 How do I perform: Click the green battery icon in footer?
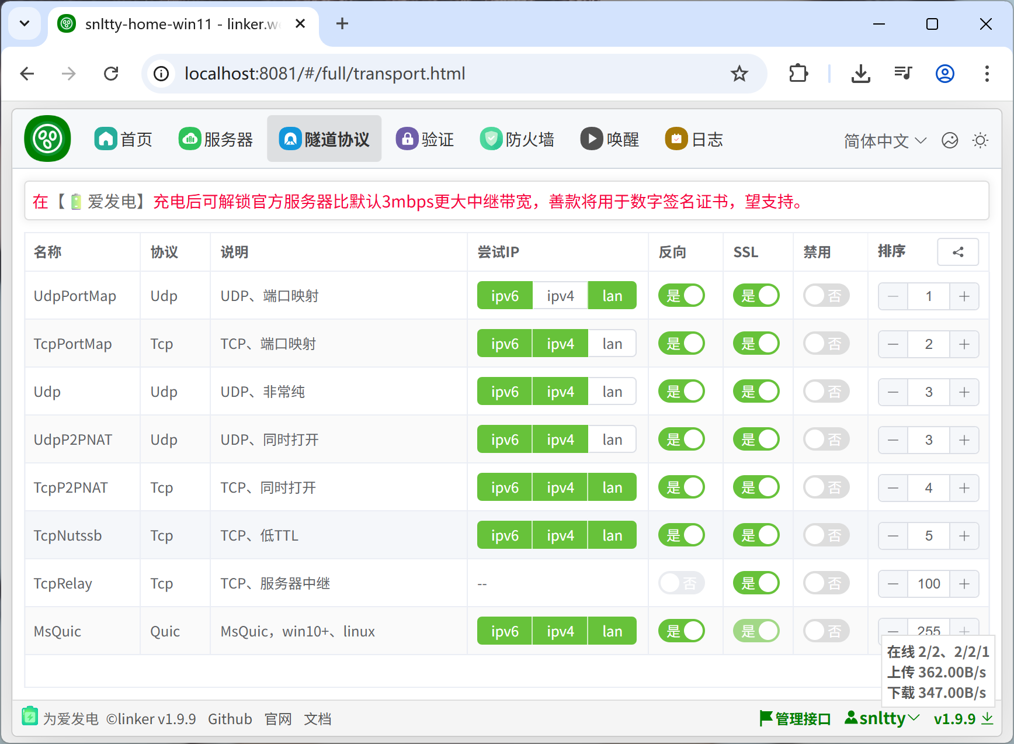(x=30, y=717)
